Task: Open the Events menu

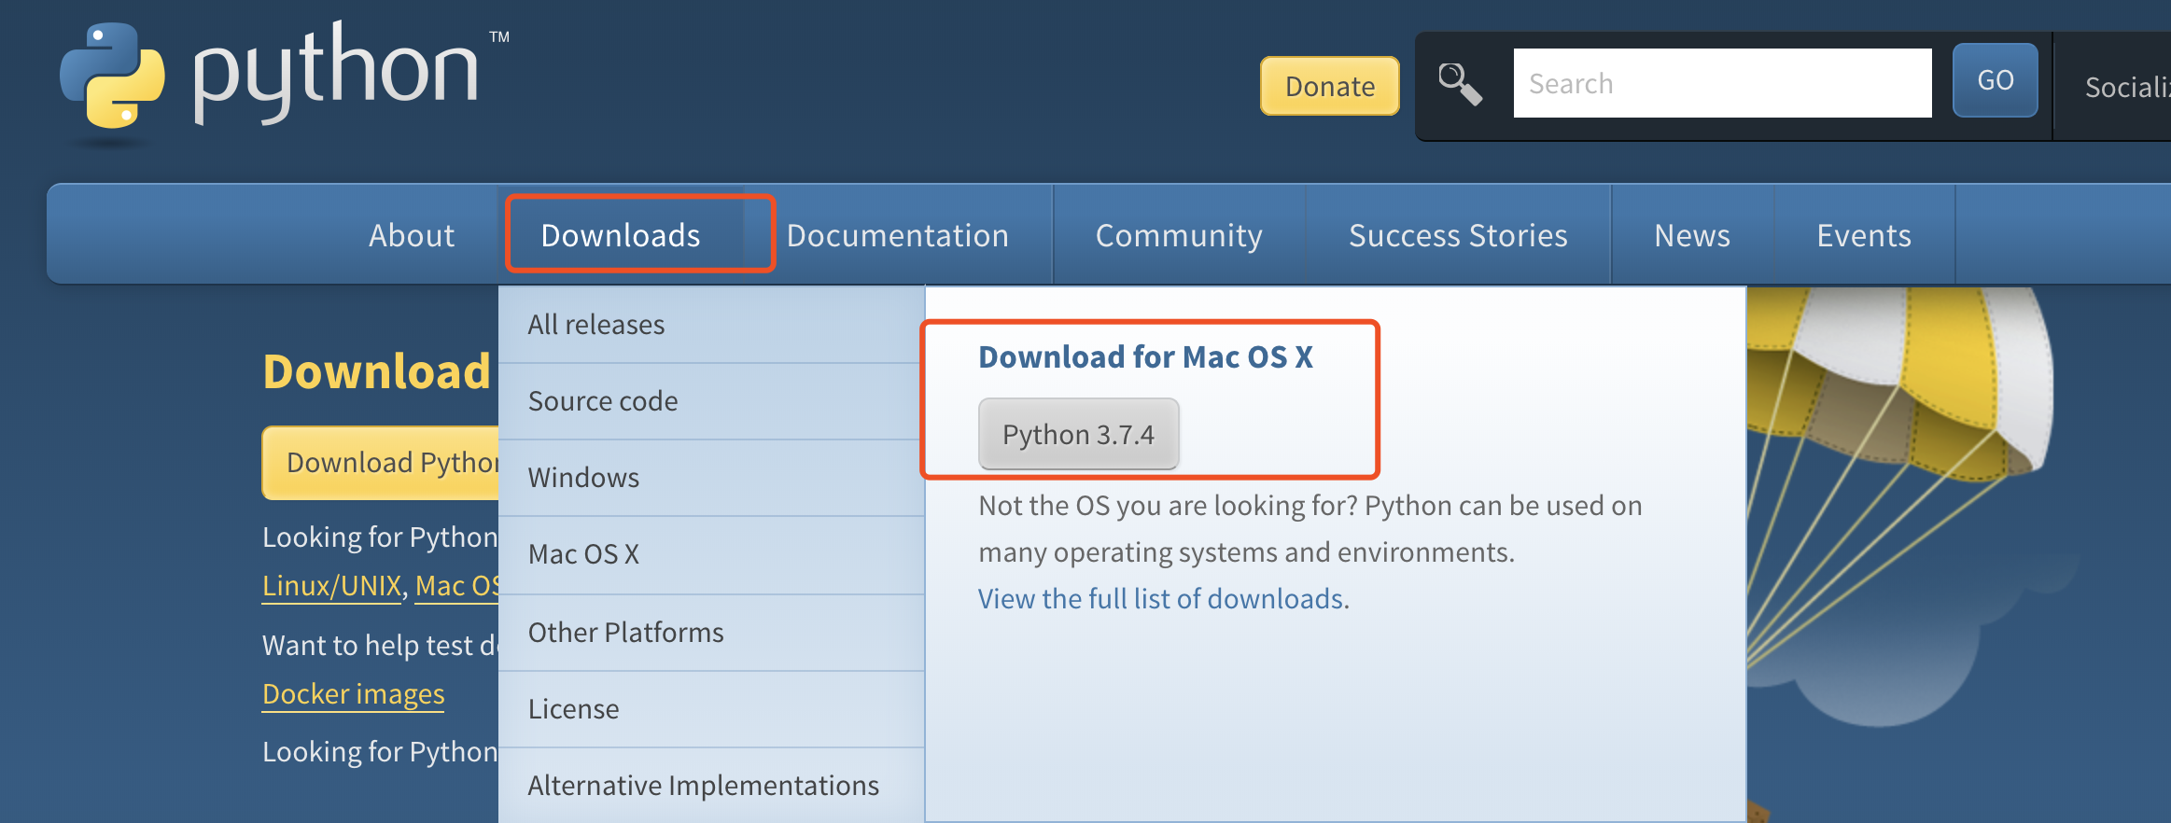Action: point(1864,235)
